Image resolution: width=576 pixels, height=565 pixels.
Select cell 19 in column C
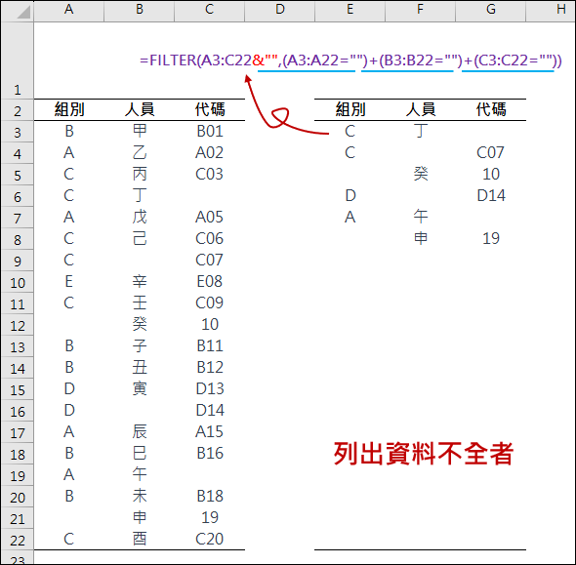pos(209,517)
